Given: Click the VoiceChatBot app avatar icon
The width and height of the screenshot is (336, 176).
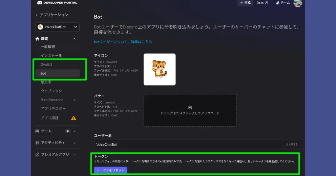Looking at the screenshot, I should [x=40, y=27].
